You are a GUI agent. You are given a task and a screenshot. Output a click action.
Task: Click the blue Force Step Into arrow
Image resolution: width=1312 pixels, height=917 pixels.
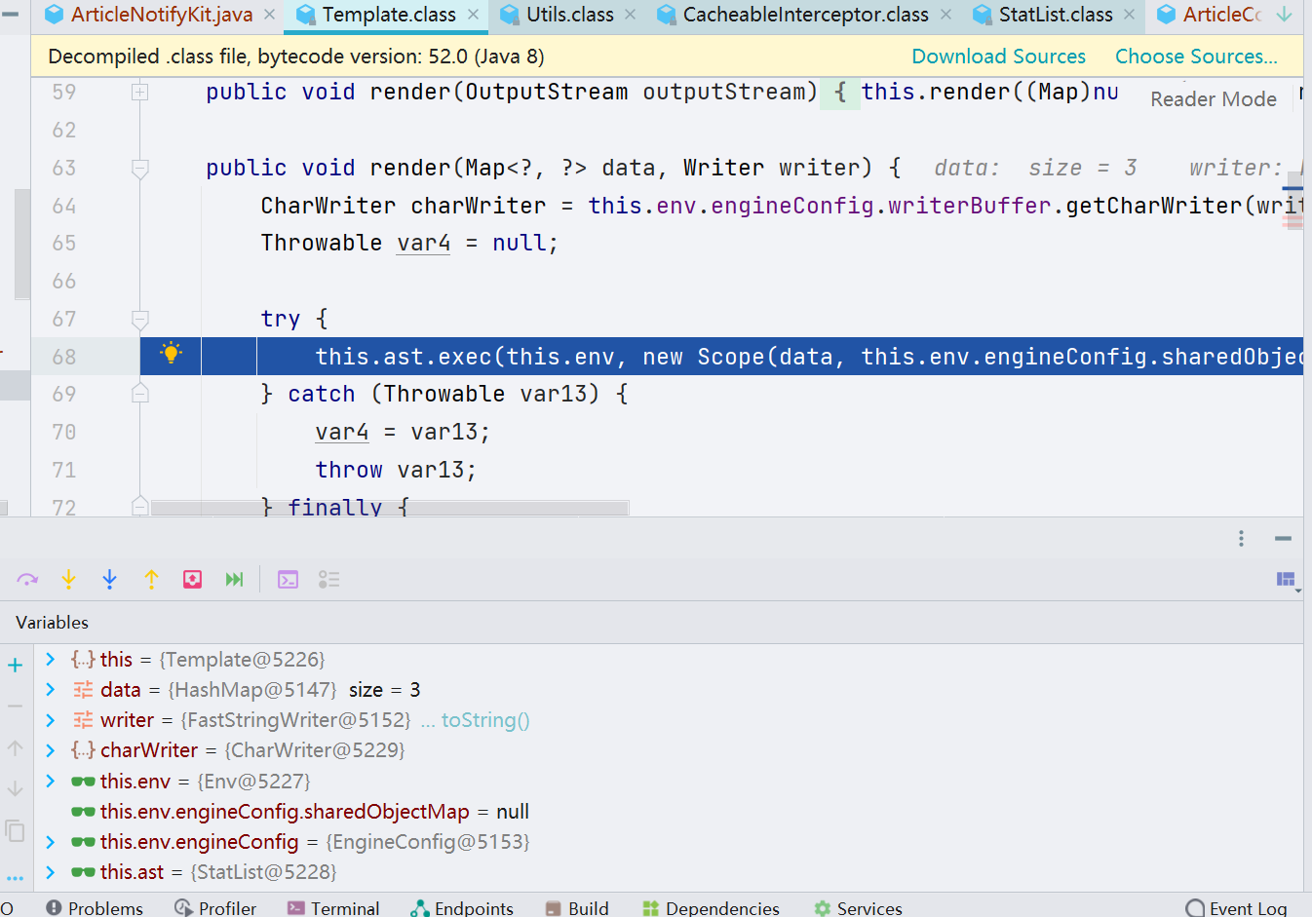point(109,580)
